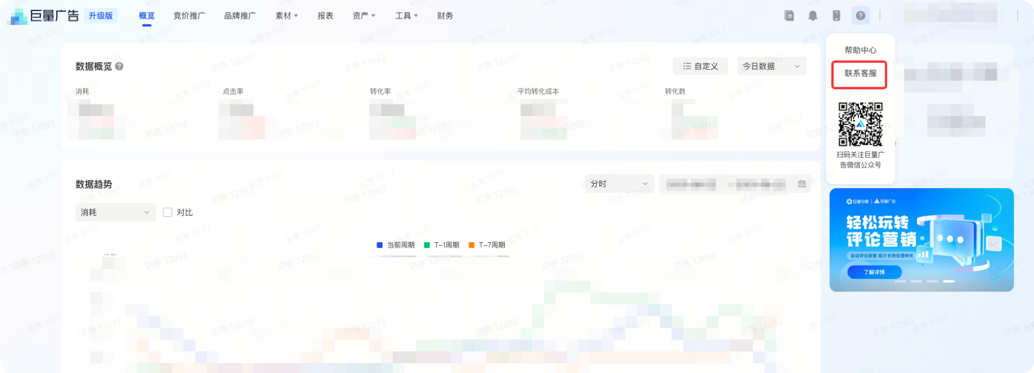Viewport: 1034px width, 373px height.
Task: Open 分时 granularity dropdown
Action: click(x=619, y=184)
